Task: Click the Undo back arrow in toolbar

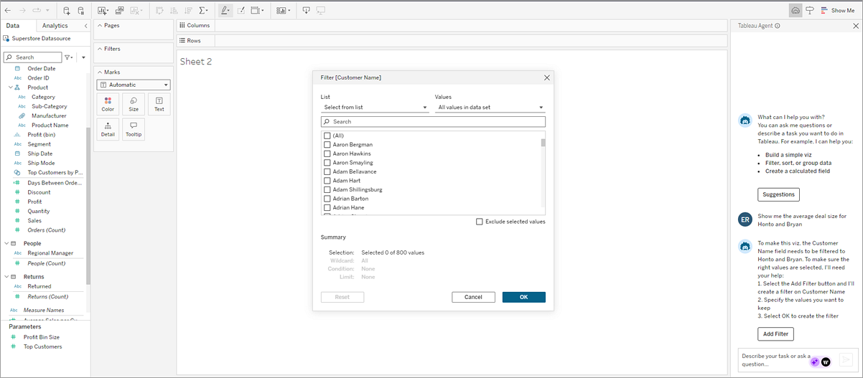Action: (8, 11)
